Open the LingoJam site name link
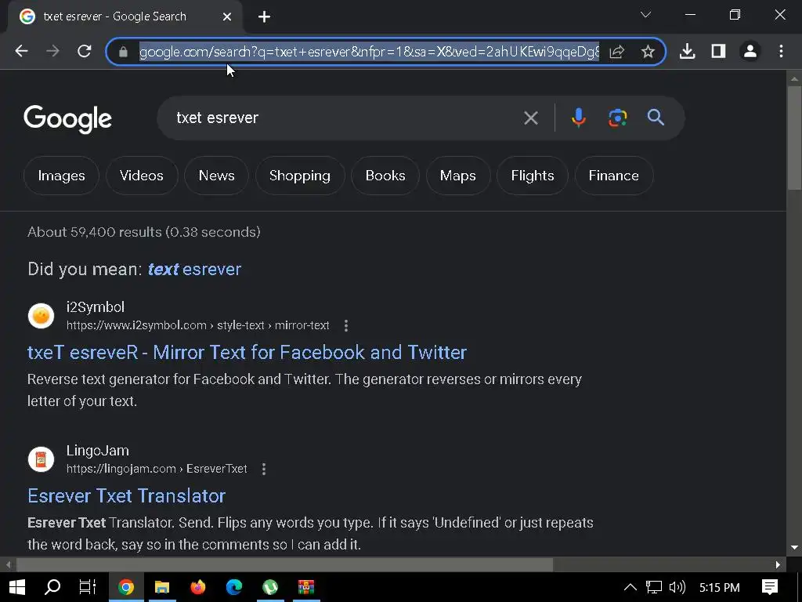The width and height of the screenshot is (802, 602). tap(98, 451)
